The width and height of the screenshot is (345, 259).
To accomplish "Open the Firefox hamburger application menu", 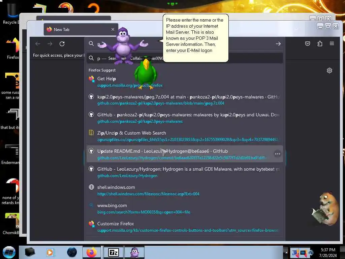I will [332, 44].
